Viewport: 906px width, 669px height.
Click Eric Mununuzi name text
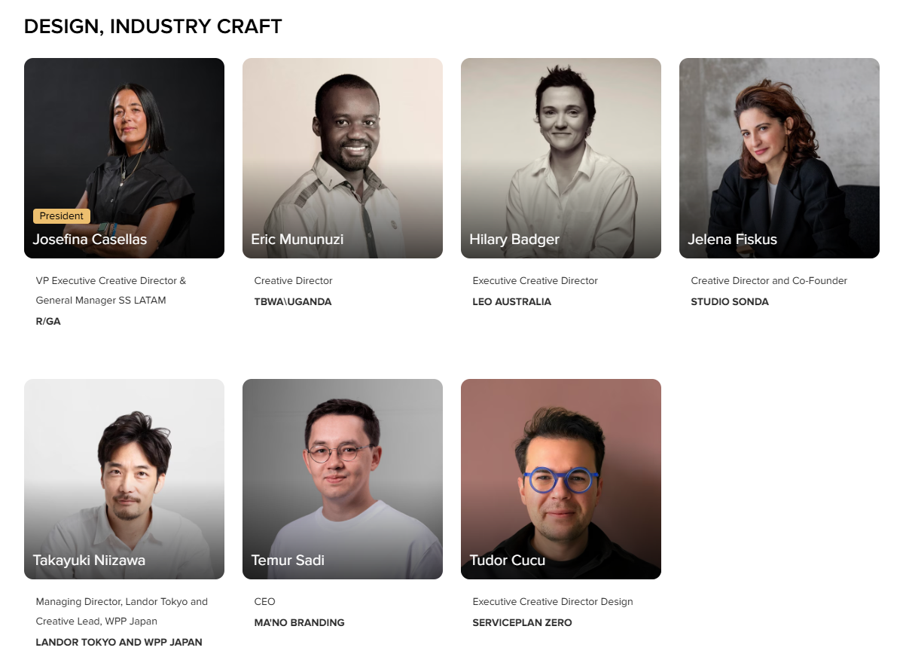[297, 240]
